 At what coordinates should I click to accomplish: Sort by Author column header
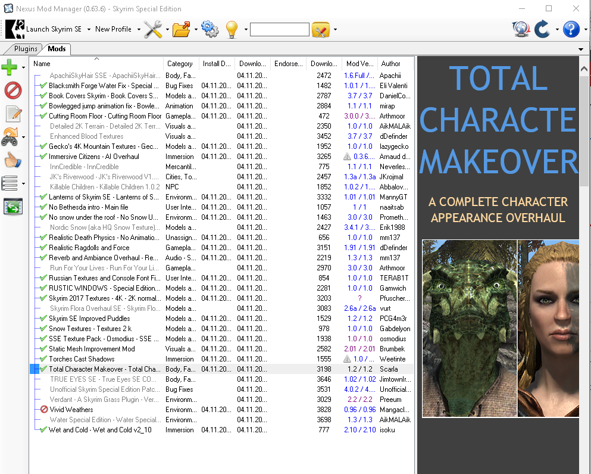(x=394, y=64)
